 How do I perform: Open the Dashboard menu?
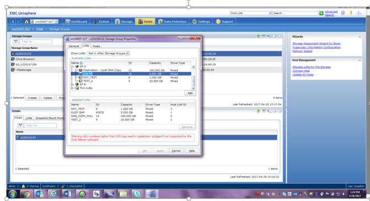point(76,21)
